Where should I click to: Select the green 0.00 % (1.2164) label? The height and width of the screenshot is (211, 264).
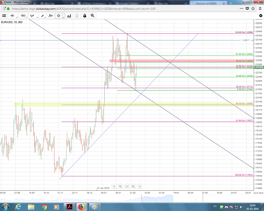click(245, 89)
